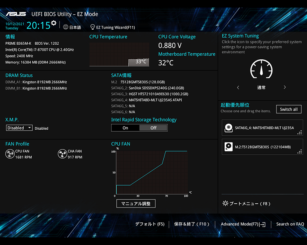Screen dimensions: 307x245
Task: Click the DRAM Status heading
Action: click(x=19, y=75)
